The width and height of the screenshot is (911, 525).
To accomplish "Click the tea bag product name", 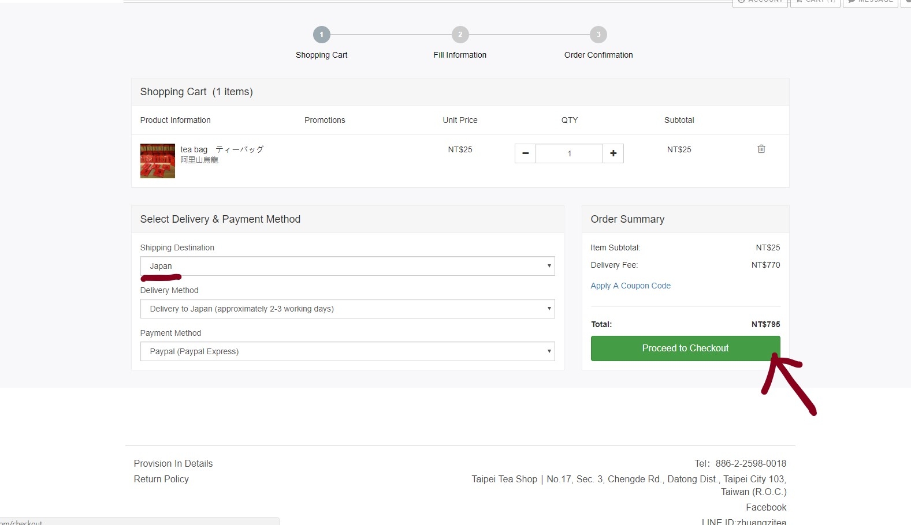I will (x=194, y=149).
